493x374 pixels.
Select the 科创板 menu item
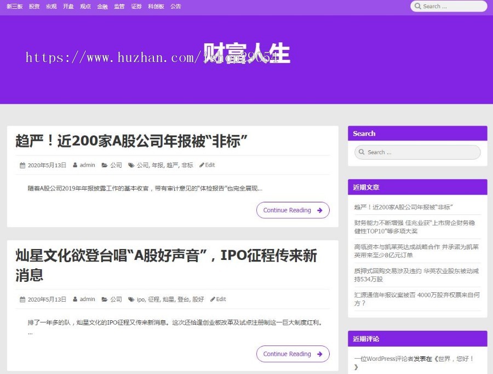tap(155, 6)
